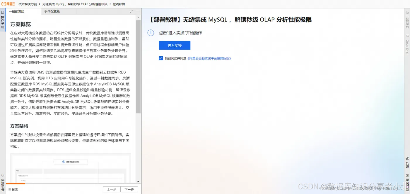This screenshot has height=194, width=410.
Task: Open the Alibaba Cloud logo home link
Action: pyautogui.click(x=8, y=4)
